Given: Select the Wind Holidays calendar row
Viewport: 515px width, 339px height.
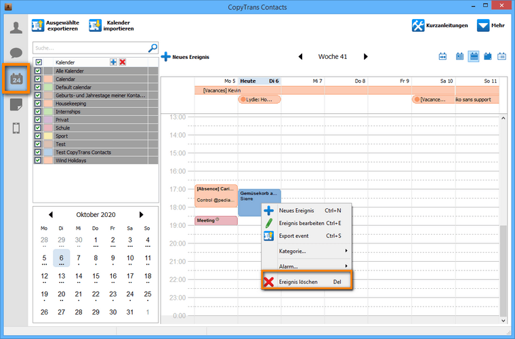Looking at the screenshot, I should [x=96, y=160].
